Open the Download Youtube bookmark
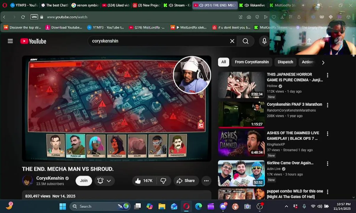This screenshot has width=356, height=213. pos(64,28)
